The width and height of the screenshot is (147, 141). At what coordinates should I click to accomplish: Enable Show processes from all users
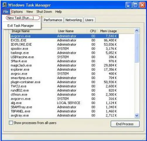11,123
